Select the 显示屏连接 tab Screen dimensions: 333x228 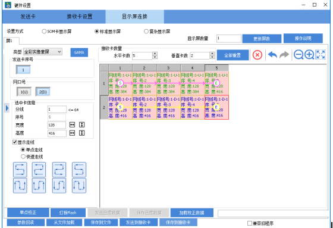point(134,17)
